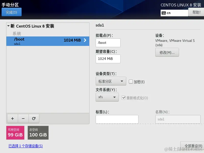The image size is (204, 153).
Task: Click the 系统 category label
Action: [17, 34]
